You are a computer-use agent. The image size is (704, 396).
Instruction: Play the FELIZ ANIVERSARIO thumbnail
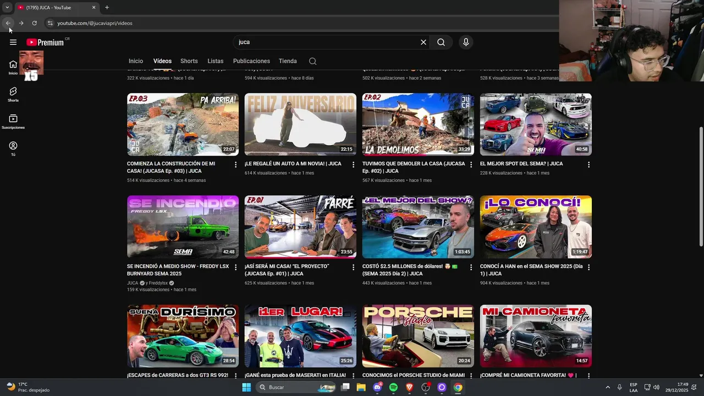pos(300,124)
